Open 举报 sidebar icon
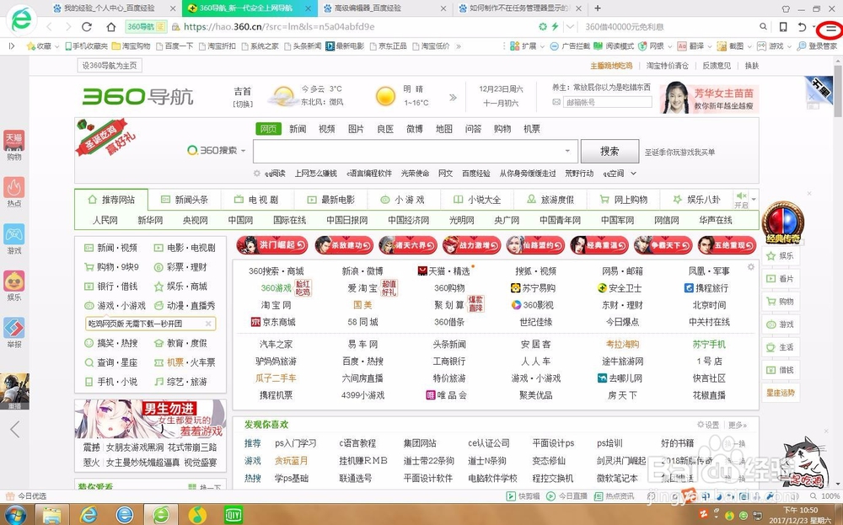Viewport: 843px width, 525px height. (14, 332)
